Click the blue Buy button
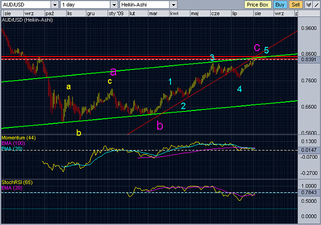 280,5
